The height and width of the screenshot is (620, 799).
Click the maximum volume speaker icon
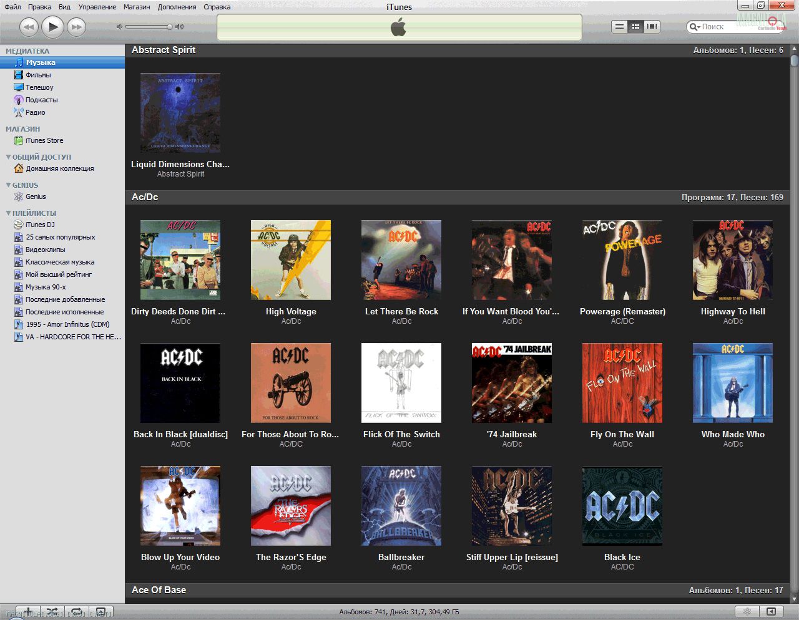(x=180, y=27)
